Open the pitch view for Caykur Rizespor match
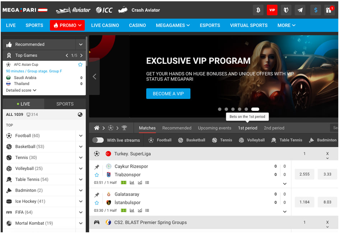 [x=124, y=183]
